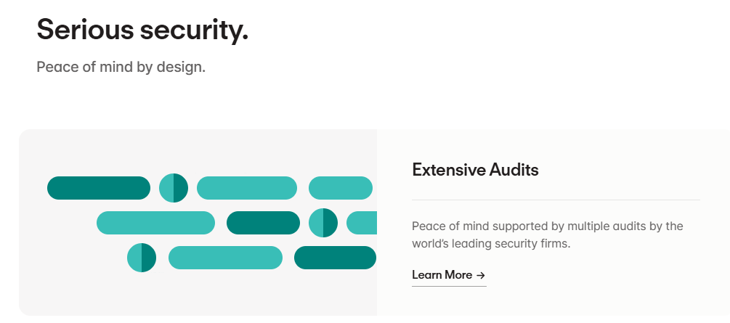The image size is (730, 323).
Task: Click the arrow icon beside Learn More
Action: [480, 276]
